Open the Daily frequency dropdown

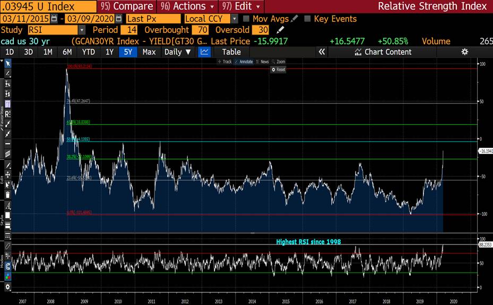pyautogui.click(x=178, y=52)
